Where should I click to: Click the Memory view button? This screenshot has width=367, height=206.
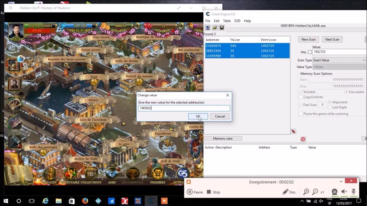(x=223, y=138)
